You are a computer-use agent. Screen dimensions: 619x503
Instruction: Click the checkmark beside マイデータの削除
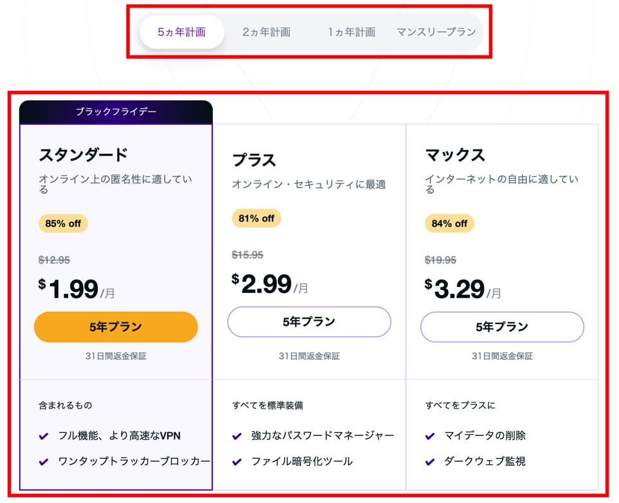click(430, 436)
